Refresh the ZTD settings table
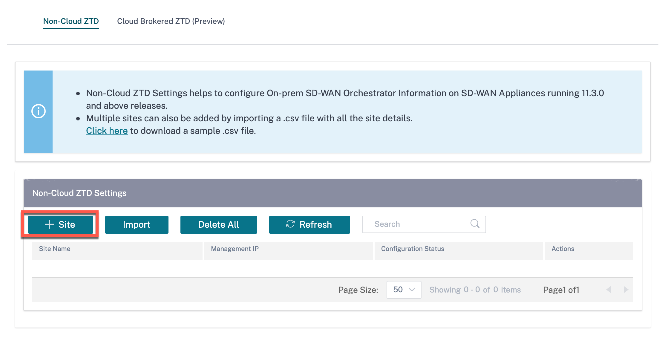Screen dimensions: 662x355 pyautogui.click(x=309, y=224)
